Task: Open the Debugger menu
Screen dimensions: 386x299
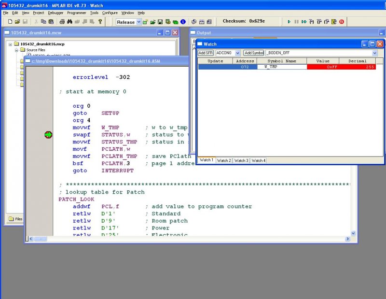Action: [55, 13]
